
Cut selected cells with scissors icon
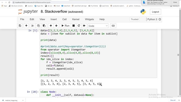click(33, 26)
